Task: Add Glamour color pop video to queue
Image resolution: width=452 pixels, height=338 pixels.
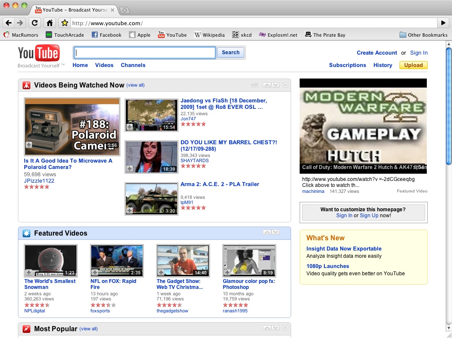Action: pyautogui.click(x=227, y=273)
